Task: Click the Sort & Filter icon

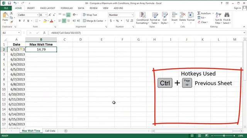Action: coord(218,15)
